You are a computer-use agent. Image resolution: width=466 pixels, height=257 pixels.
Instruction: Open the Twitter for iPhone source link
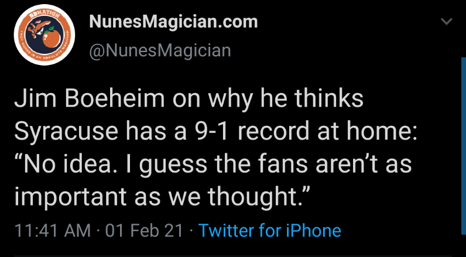tap(269, 230)
